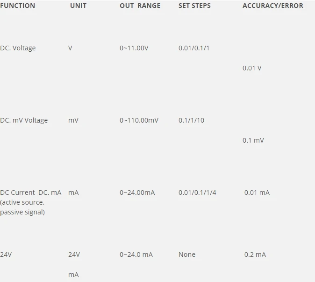315x282 pixels.
Task: Select the 0~24.0 mA range value
Action: coord(136,254)
